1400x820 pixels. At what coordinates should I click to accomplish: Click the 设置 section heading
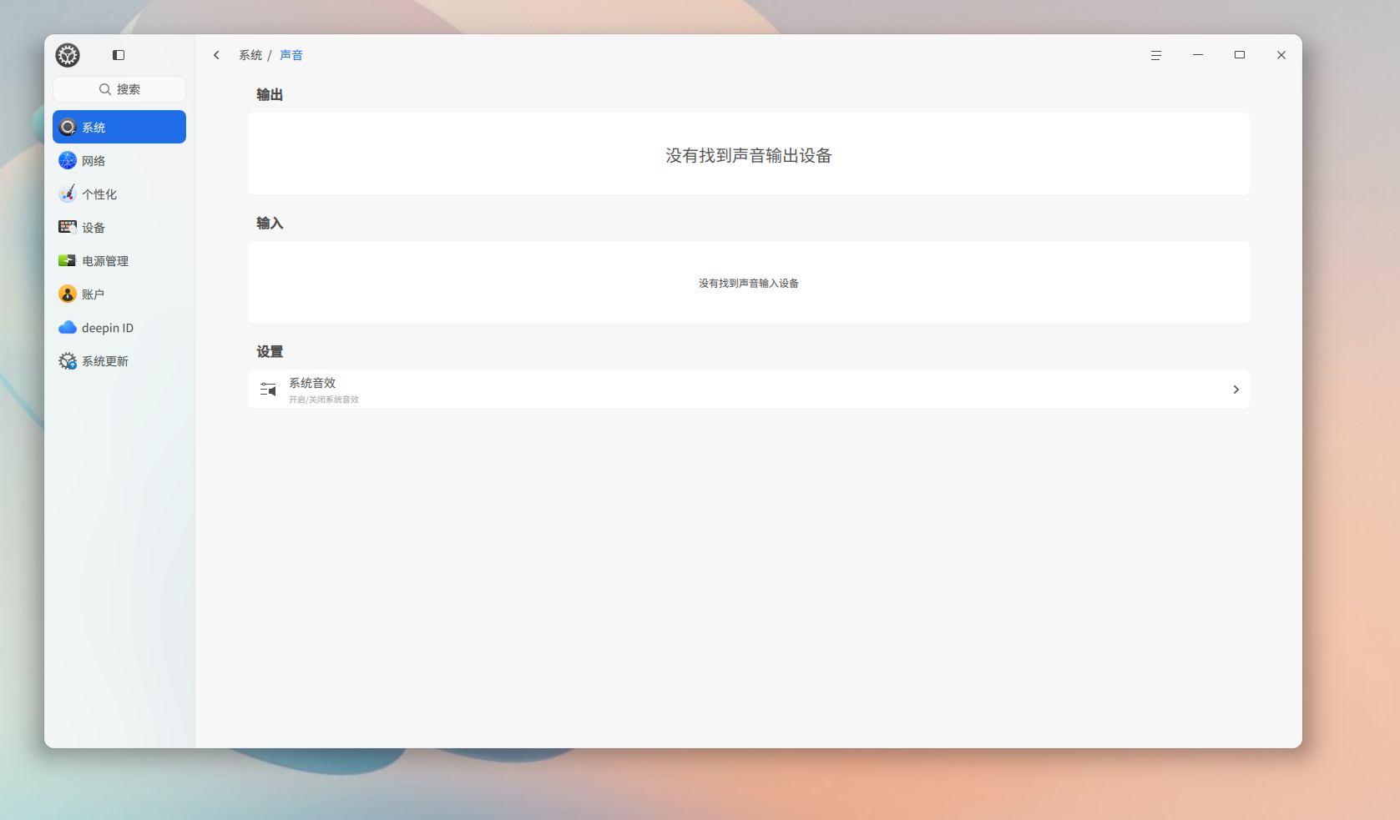pyautogui.click(x=270, y=352)
